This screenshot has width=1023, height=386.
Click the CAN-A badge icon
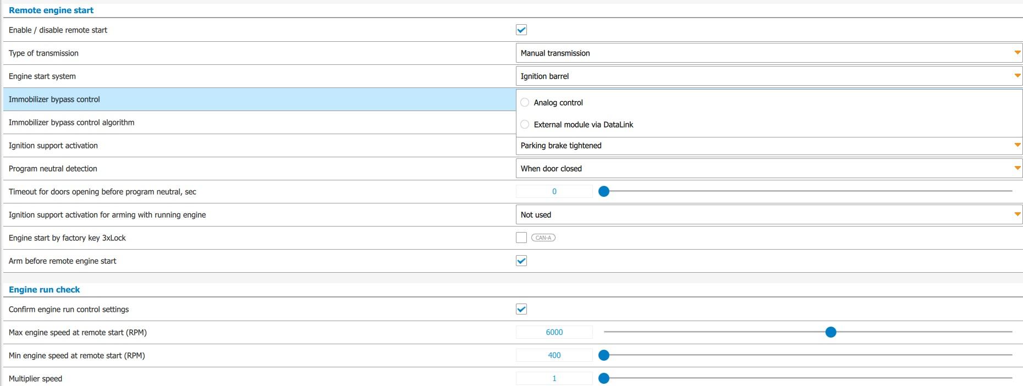tap(543, 238)
